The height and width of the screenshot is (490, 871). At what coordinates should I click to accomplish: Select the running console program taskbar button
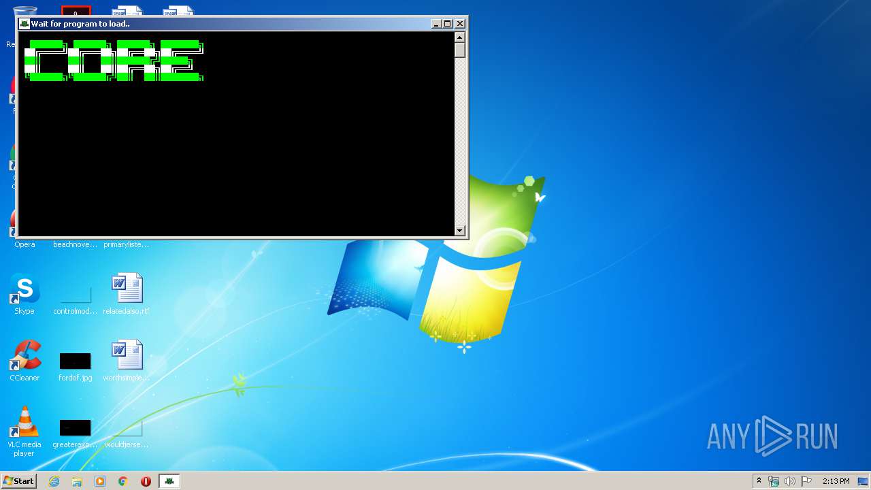[169, 481]
